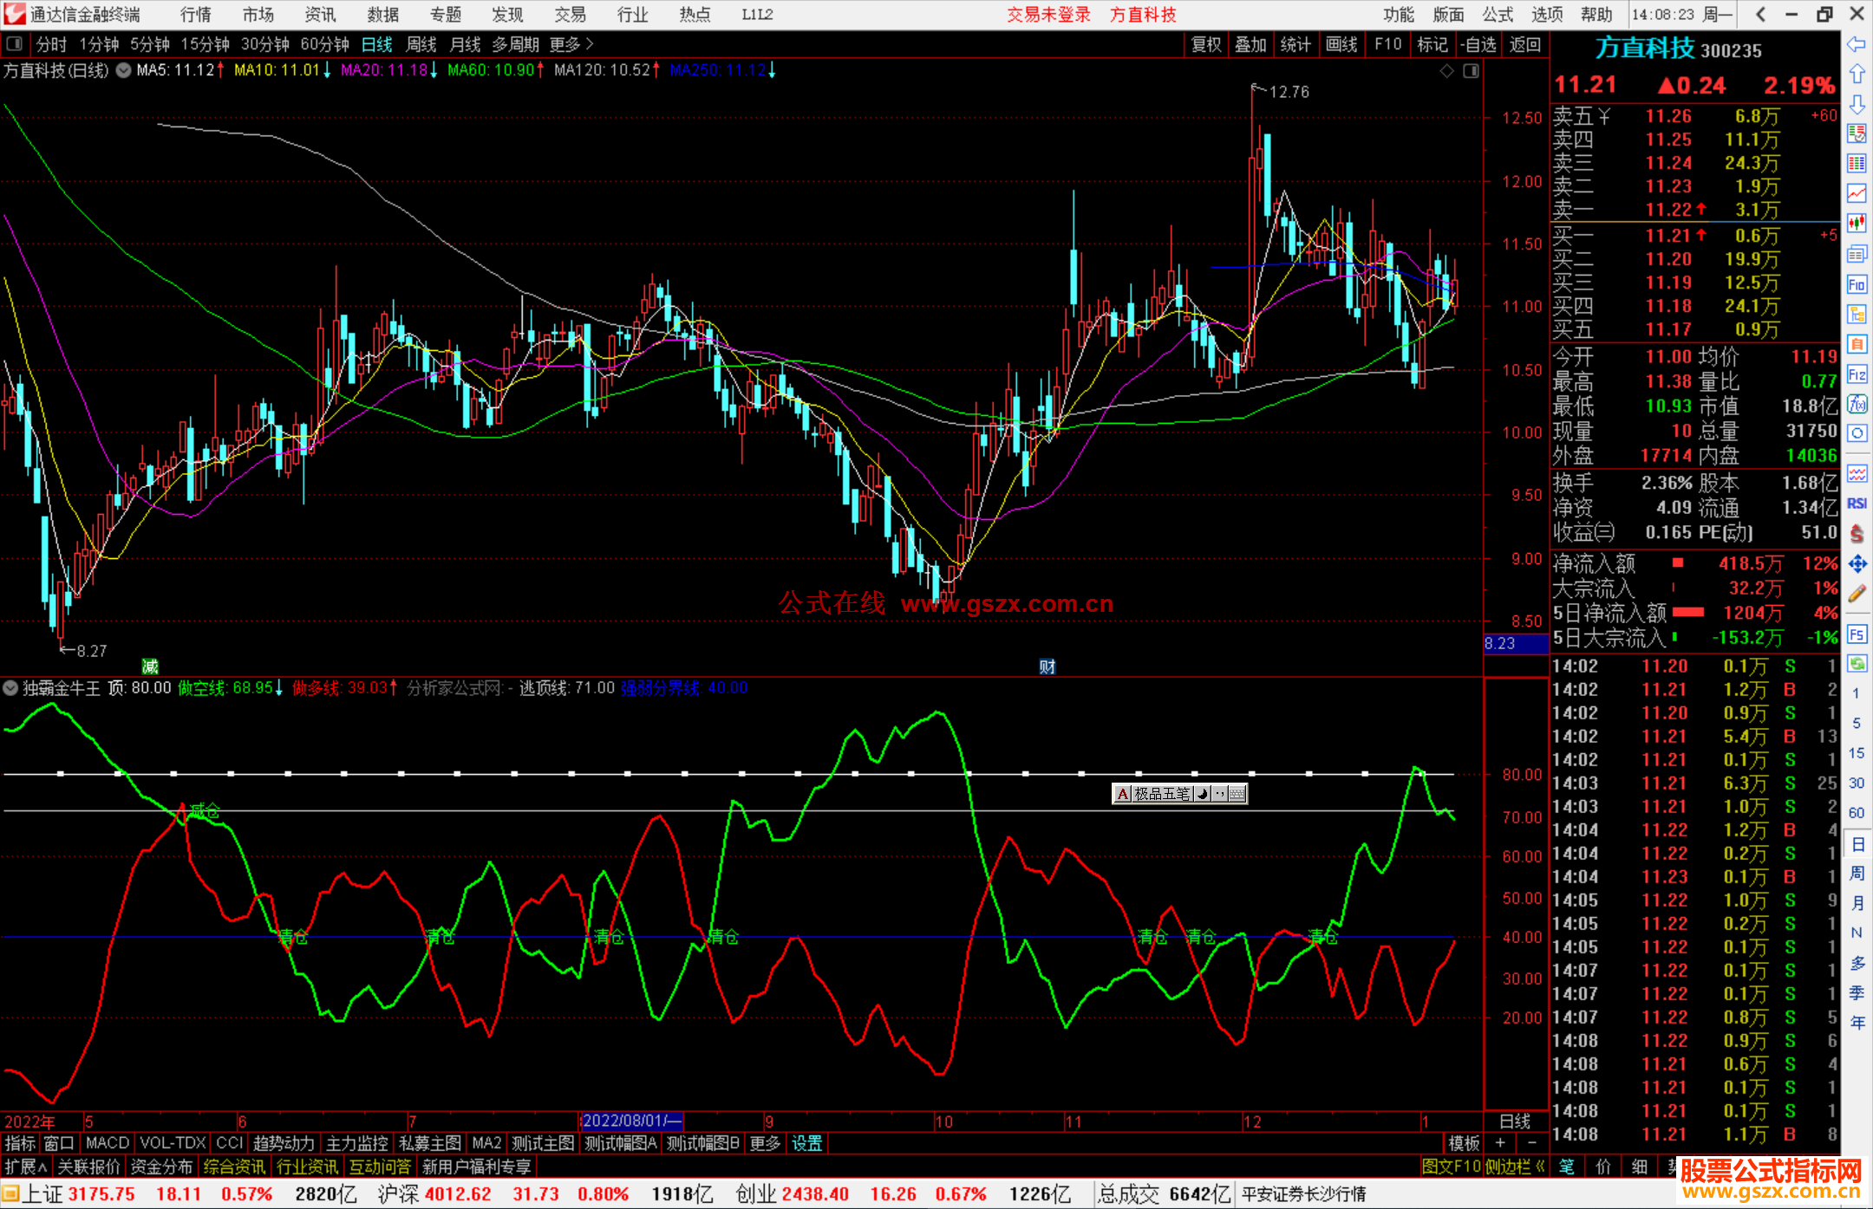This screenshot has height=1209, width=1873.
Task: Click the blue left arrow back icon
Action: (1857, 43)
